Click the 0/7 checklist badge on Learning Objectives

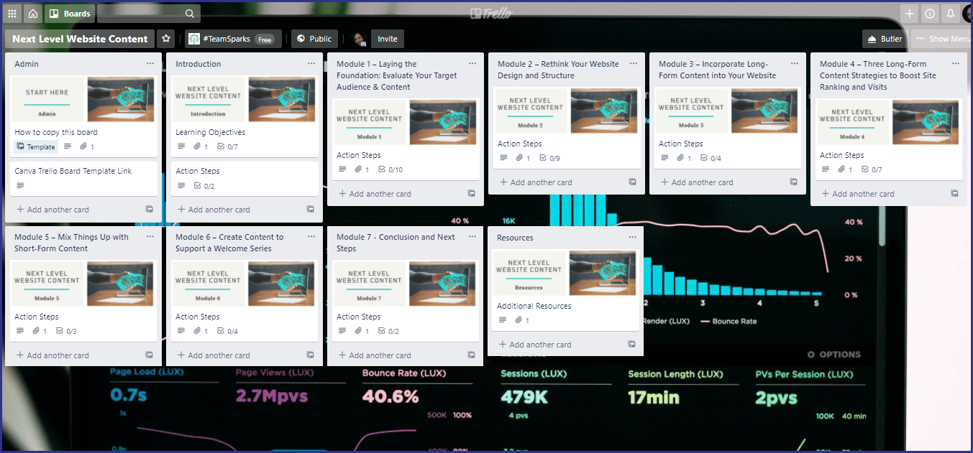(x=227, y=146)
